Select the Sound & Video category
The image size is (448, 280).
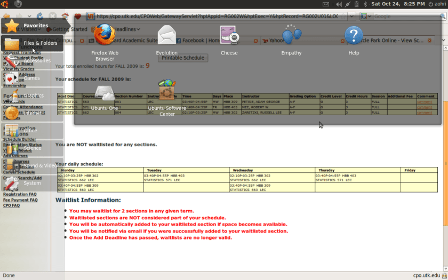click(33, 165)
